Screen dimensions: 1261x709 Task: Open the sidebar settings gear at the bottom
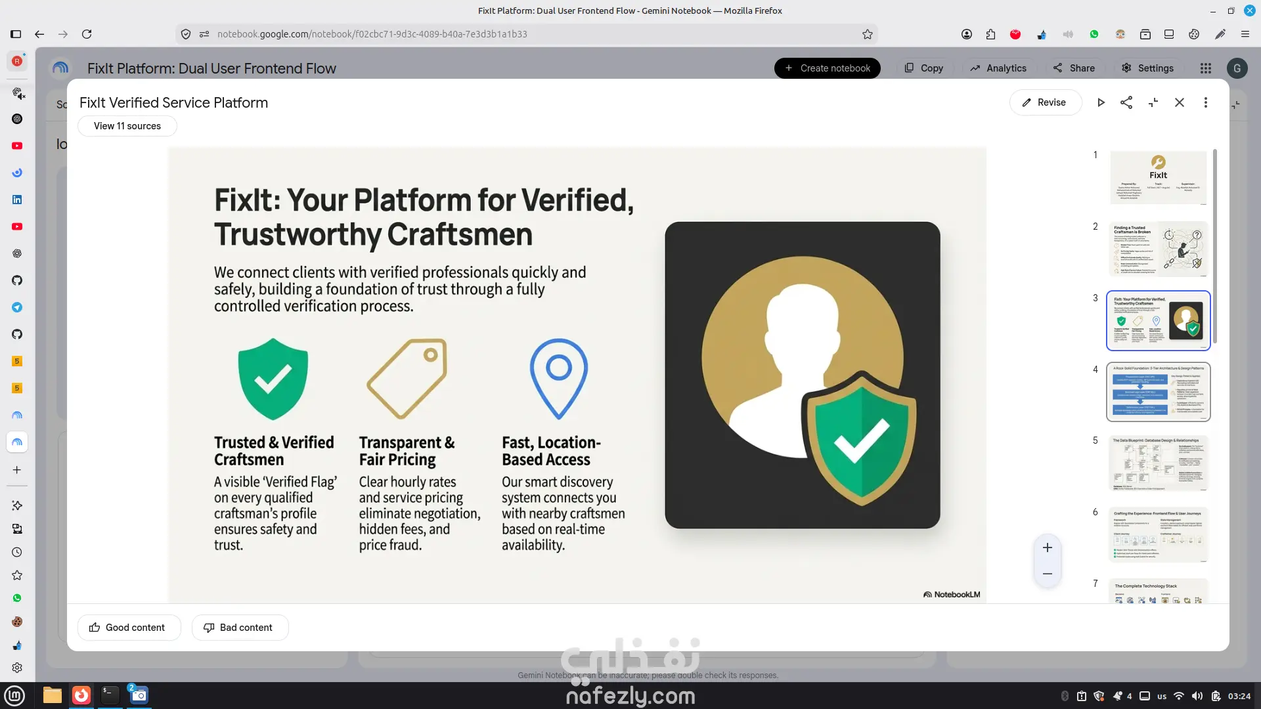coord(17,668)
